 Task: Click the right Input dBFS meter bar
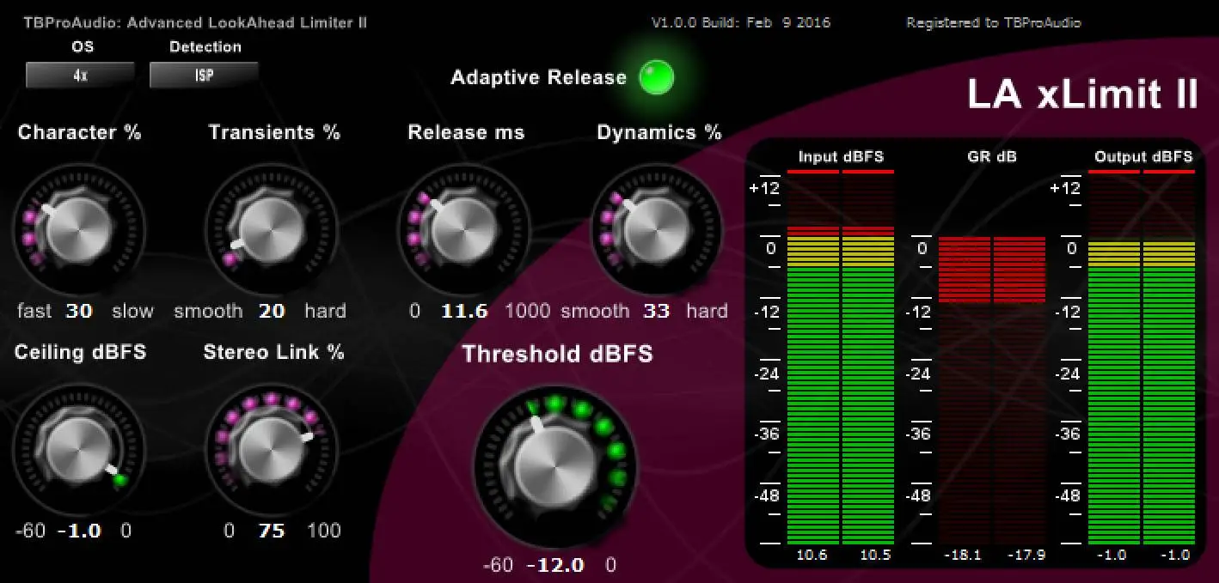click(x=867, y=358)
